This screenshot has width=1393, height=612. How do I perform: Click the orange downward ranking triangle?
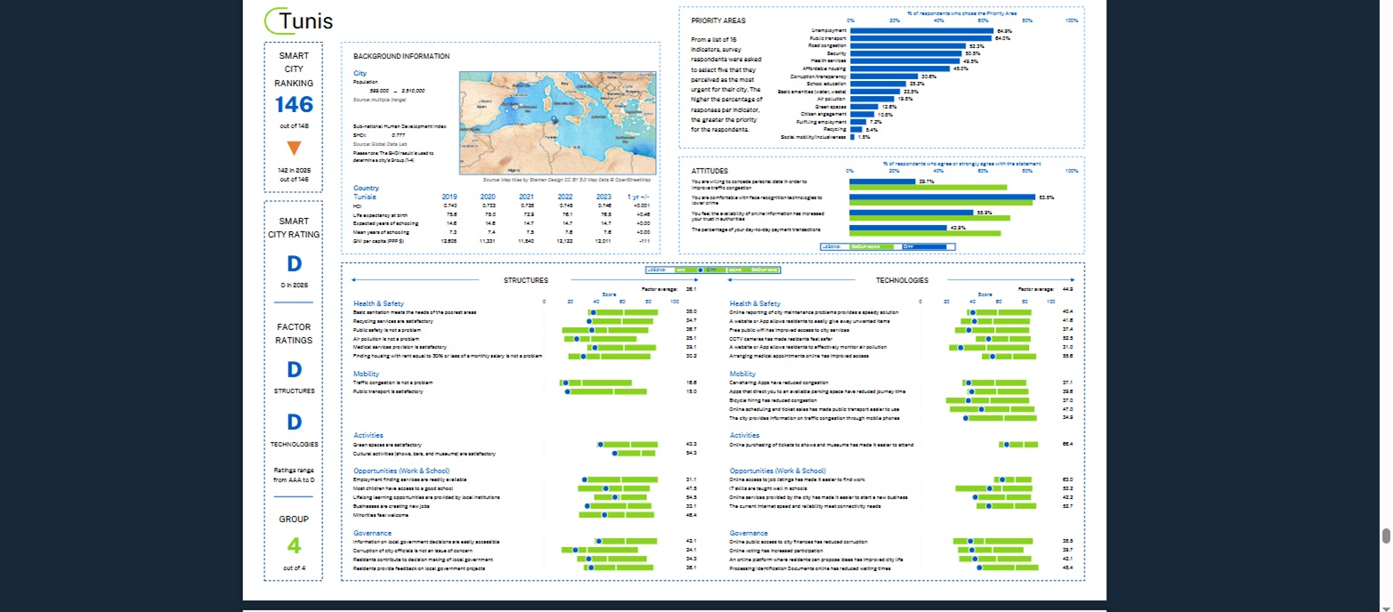[293, 148]
